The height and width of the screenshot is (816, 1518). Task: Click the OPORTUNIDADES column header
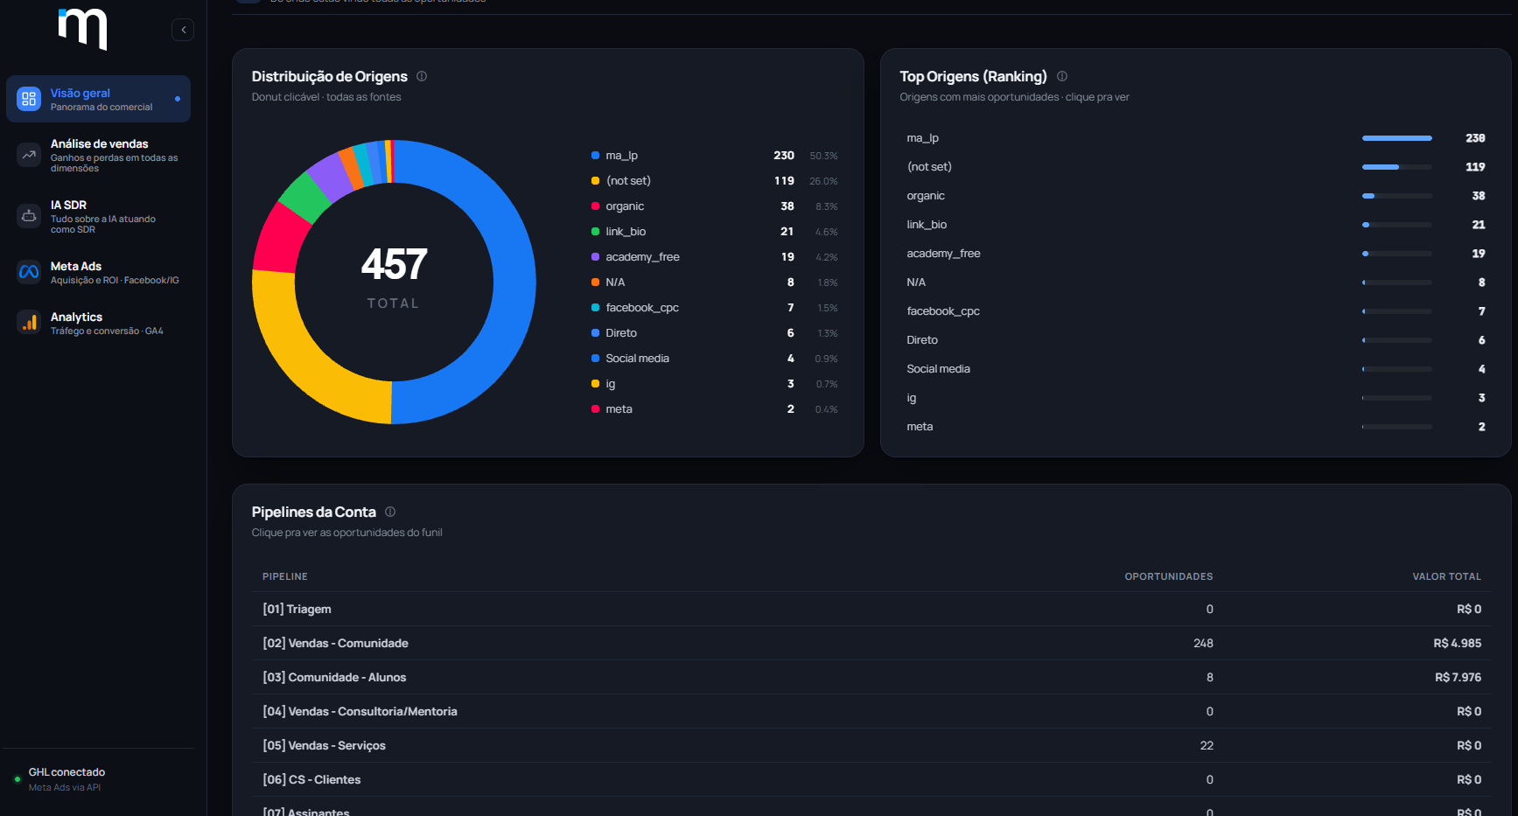pos(1168,576)
